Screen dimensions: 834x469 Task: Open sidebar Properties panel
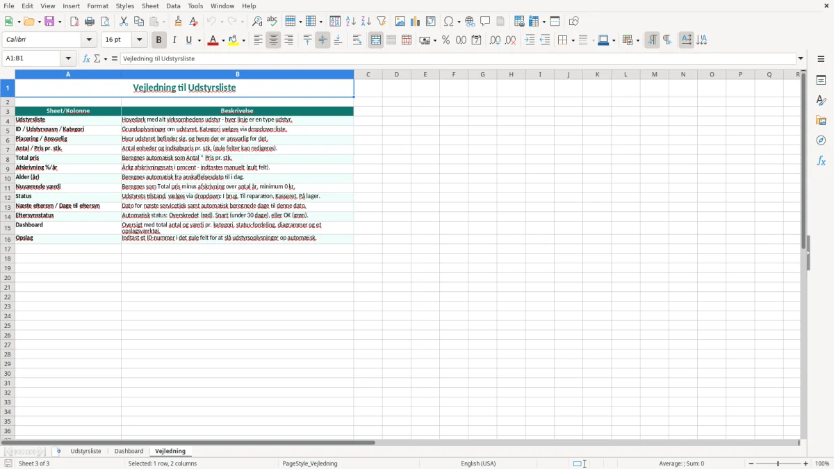pos(821,81)
